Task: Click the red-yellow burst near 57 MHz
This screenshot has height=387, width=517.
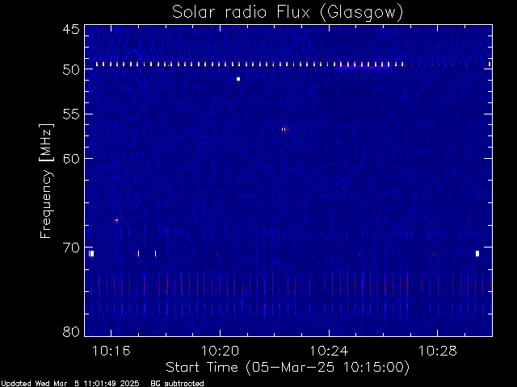Action: 285,129
